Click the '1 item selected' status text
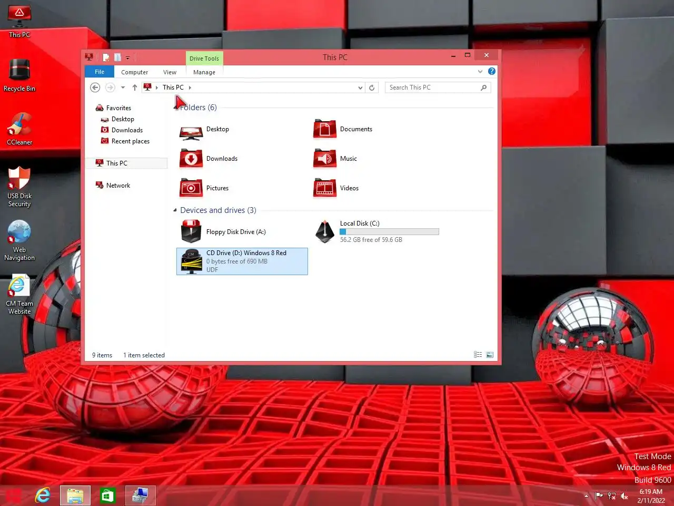This screenshot has height=506, width=674. tap(144, 355)
